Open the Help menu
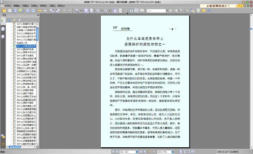 (61, 6)
